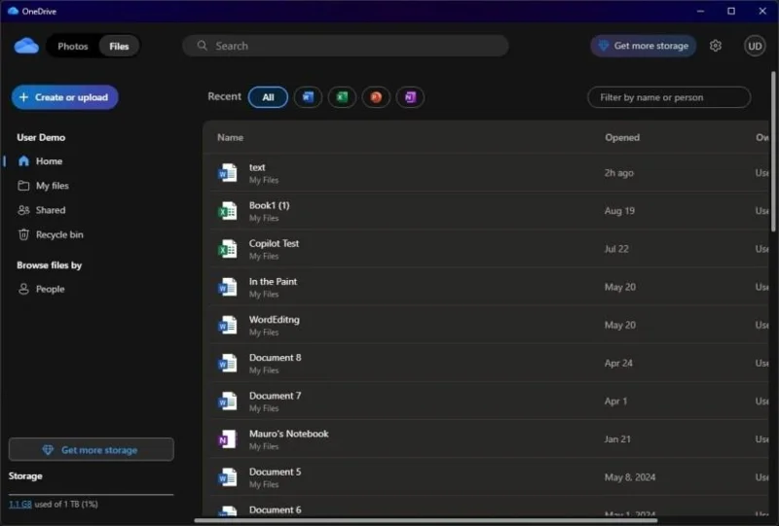Click the User Demo account label

pos(41,137)
